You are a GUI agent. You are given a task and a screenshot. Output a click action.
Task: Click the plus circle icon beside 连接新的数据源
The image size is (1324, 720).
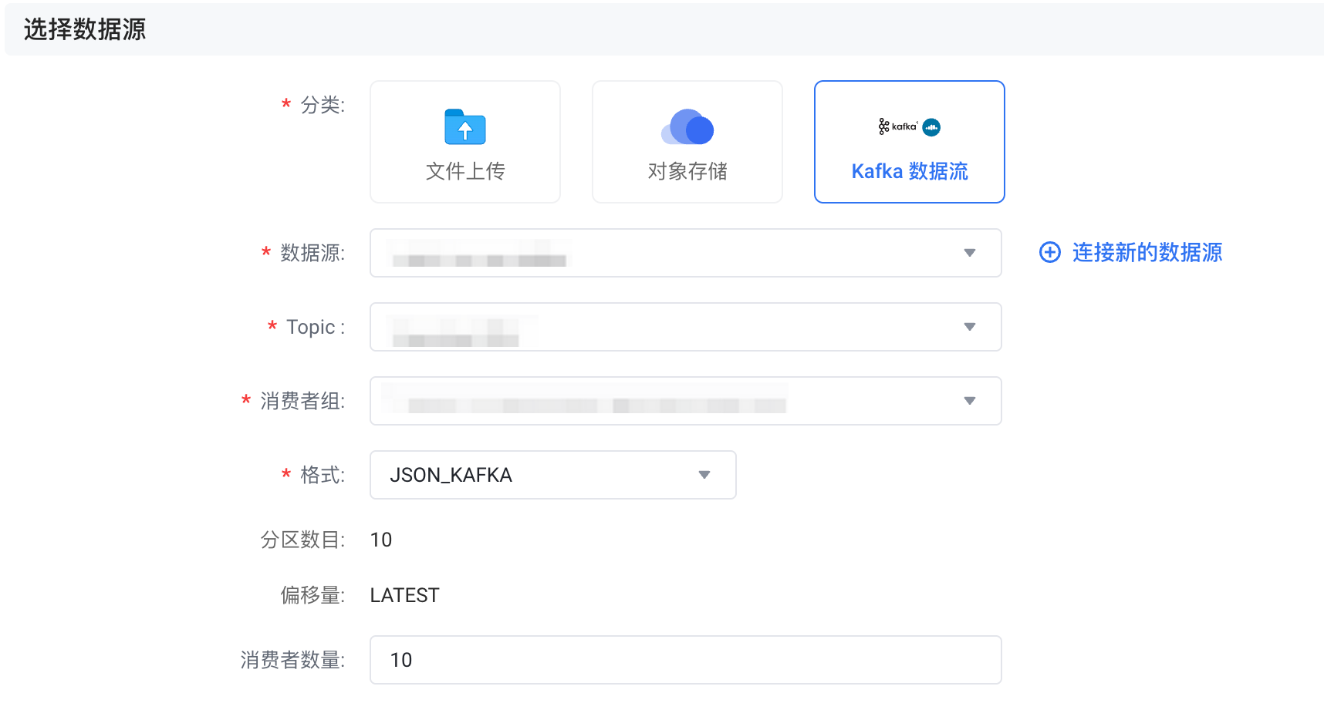(x=1050, y=252)
